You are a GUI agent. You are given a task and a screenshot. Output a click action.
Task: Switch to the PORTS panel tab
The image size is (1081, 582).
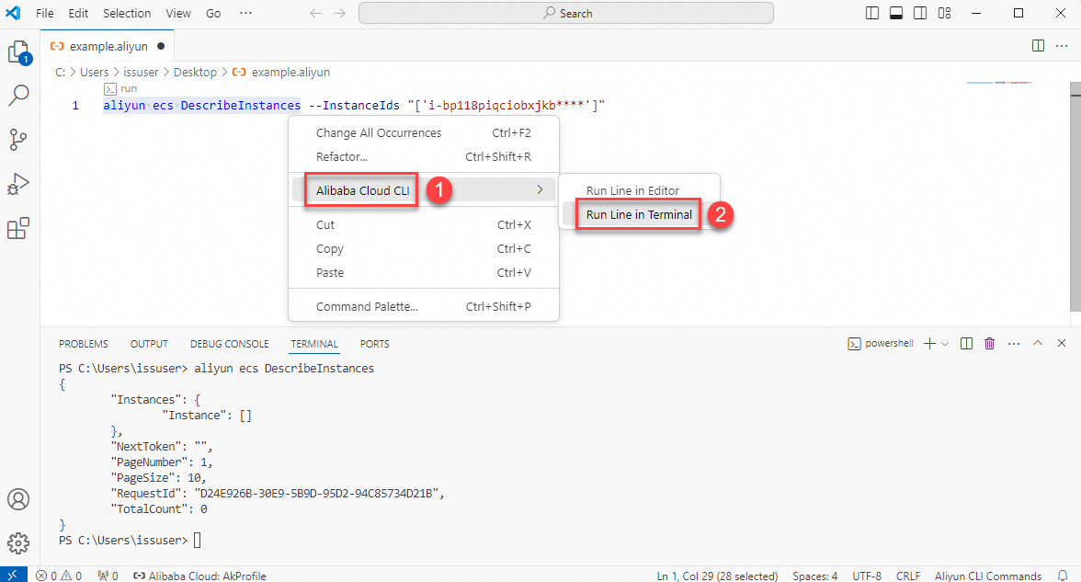374,344
